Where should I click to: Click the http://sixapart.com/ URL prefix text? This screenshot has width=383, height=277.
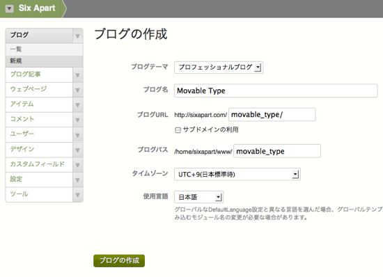point(201,115)
